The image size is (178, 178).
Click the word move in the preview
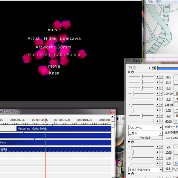[x=54, y=66]
